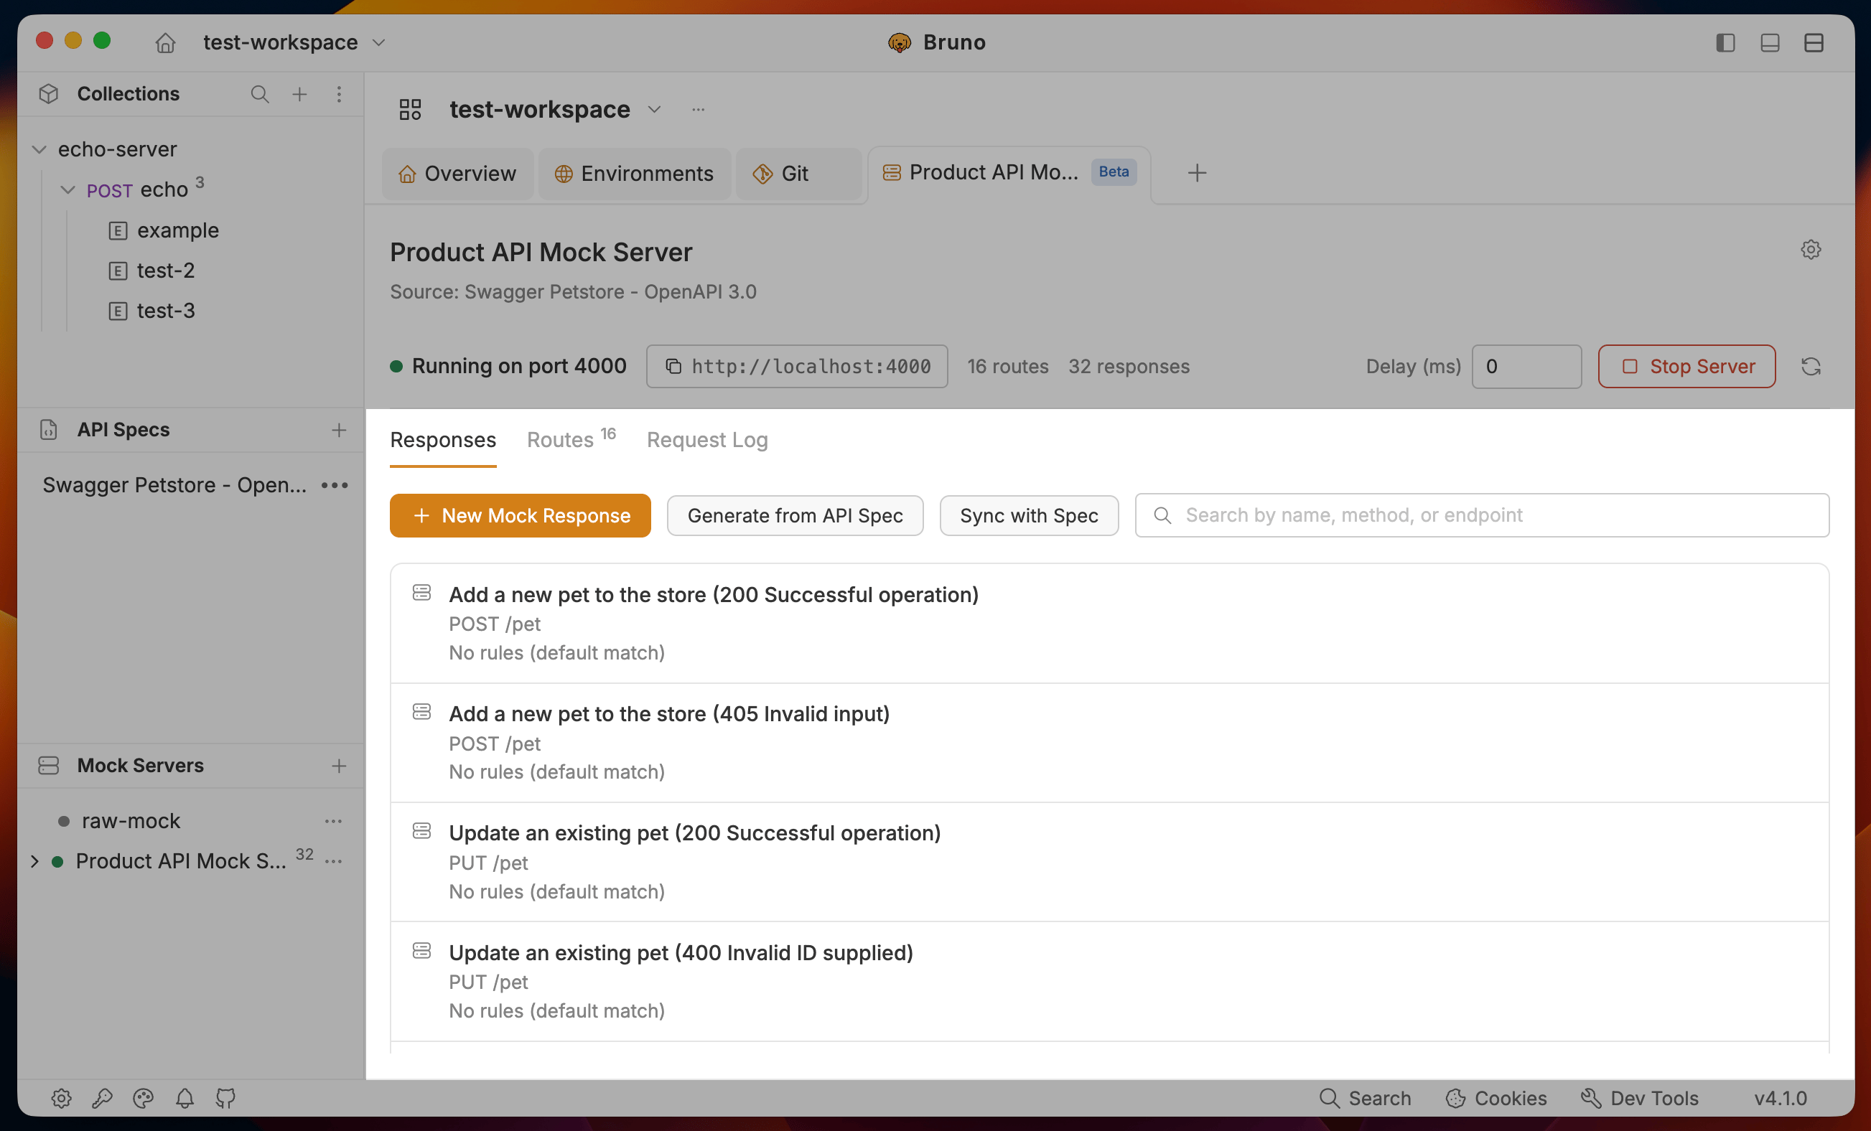The image size is (1871, 1131).
Task: Click the 32 responses count
Action: pyautogui.click(x=1129, y=367)
